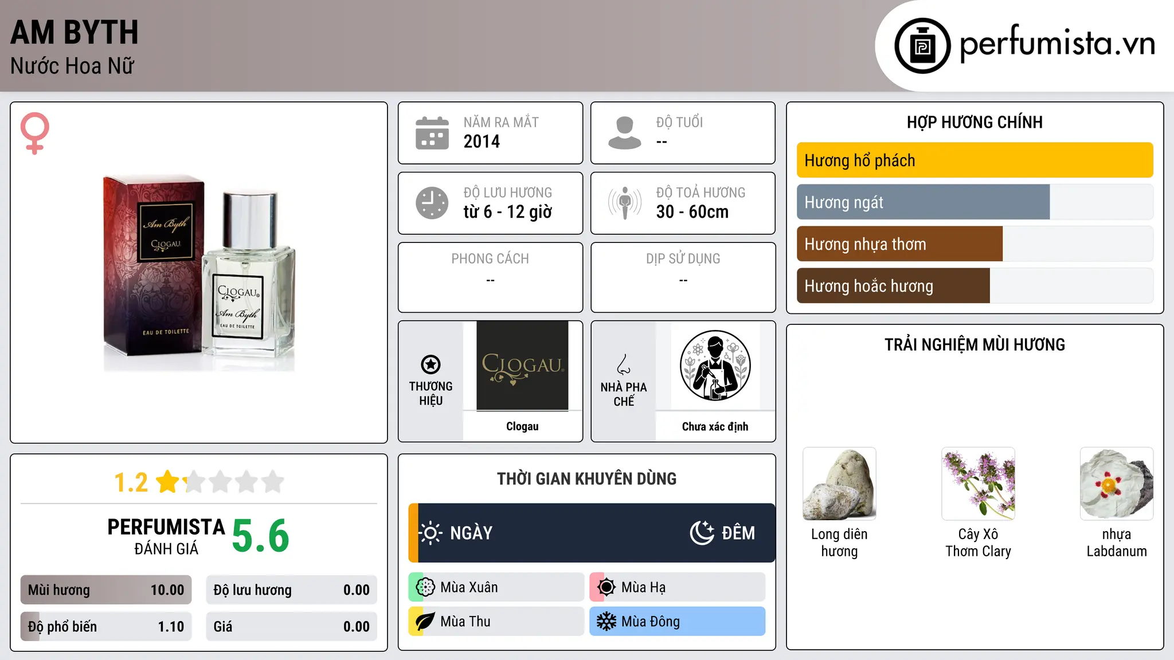
Task: Click the sun icon for Mùa Hạ
Action: 606,587
